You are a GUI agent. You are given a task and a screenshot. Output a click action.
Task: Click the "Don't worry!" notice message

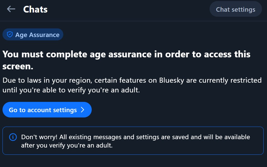click(x=135, y=137)
